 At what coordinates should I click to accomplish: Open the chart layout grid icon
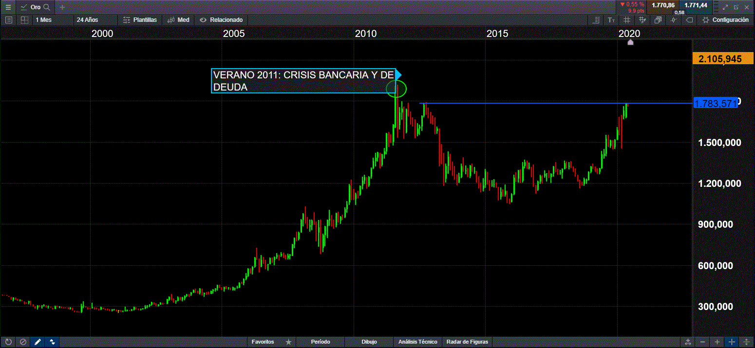pyautogui.click(x=24, y=20)
